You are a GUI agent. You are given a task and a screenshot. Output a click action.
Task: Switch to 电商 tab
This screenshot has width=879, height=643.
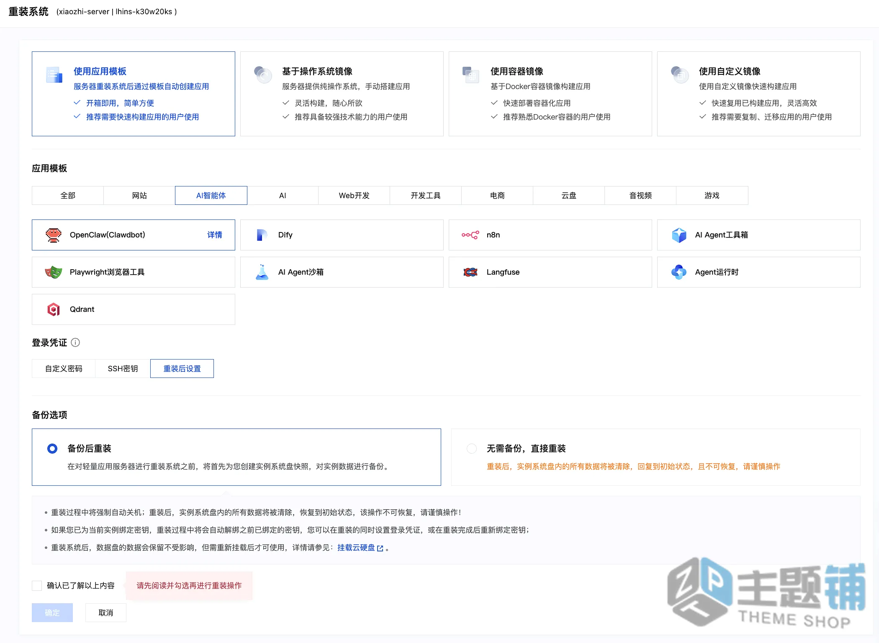(497, 196)
